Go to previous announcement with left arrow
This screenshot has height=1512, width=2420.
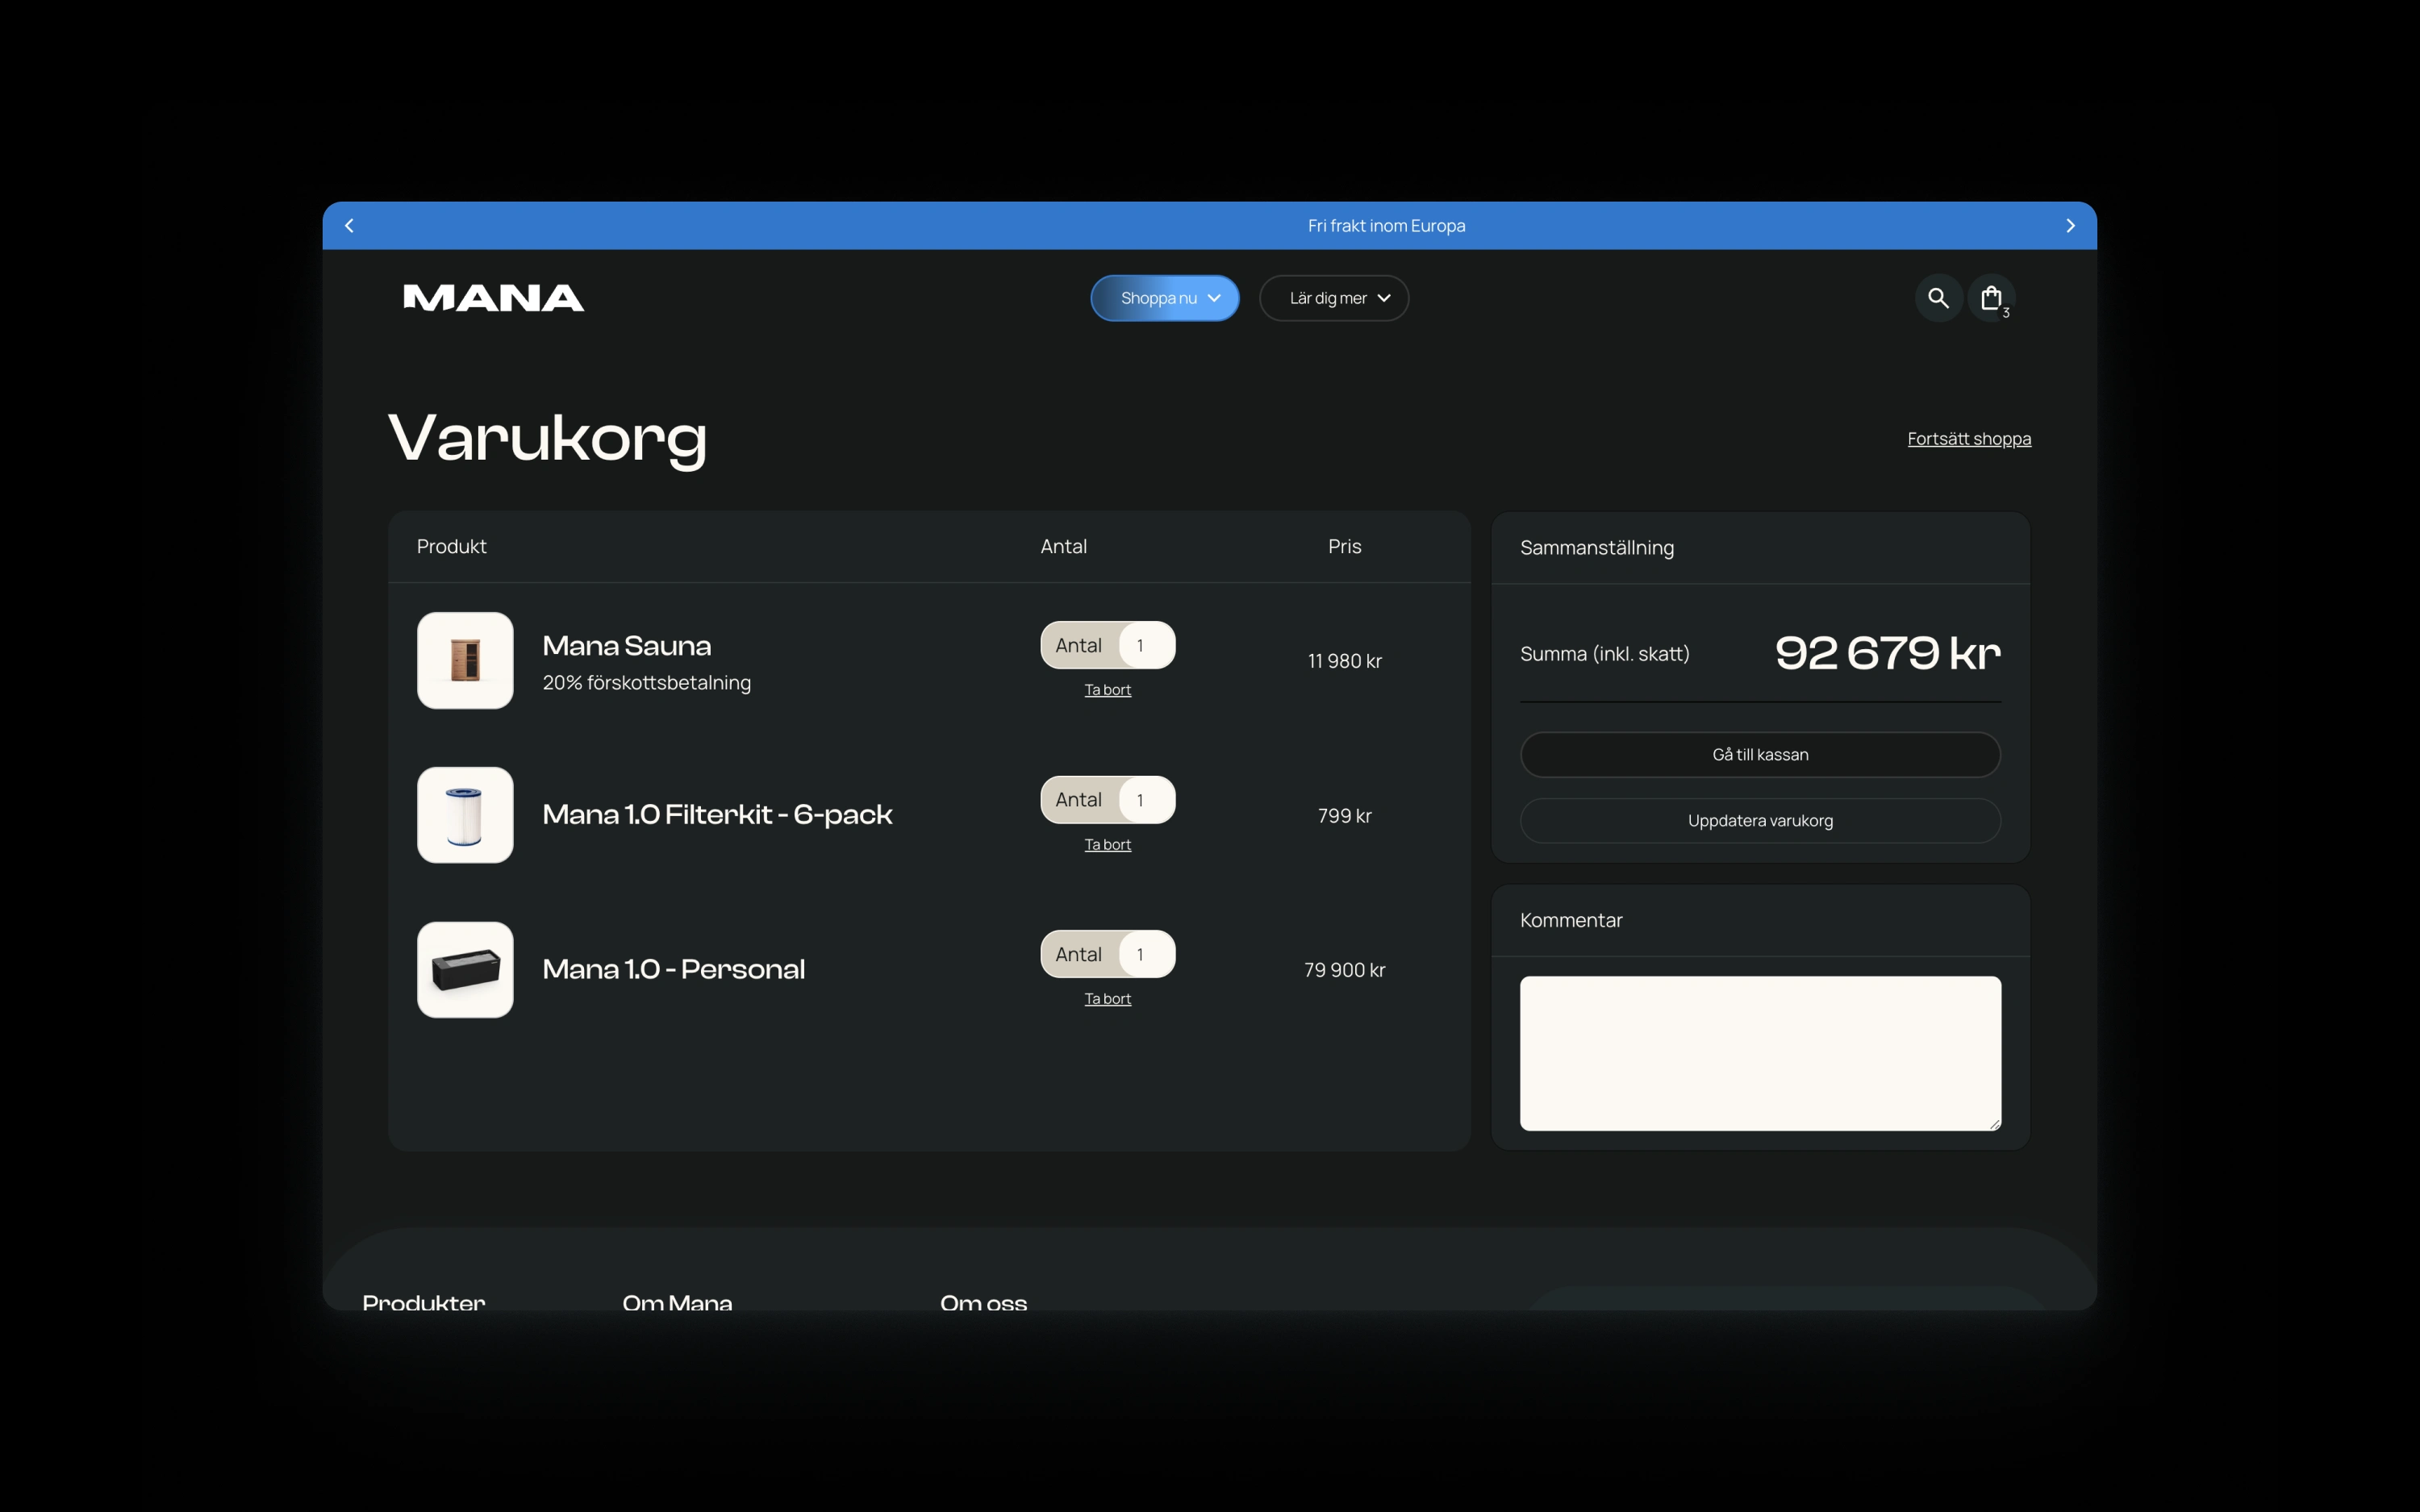pyautogui.click(x=349, y=226)
